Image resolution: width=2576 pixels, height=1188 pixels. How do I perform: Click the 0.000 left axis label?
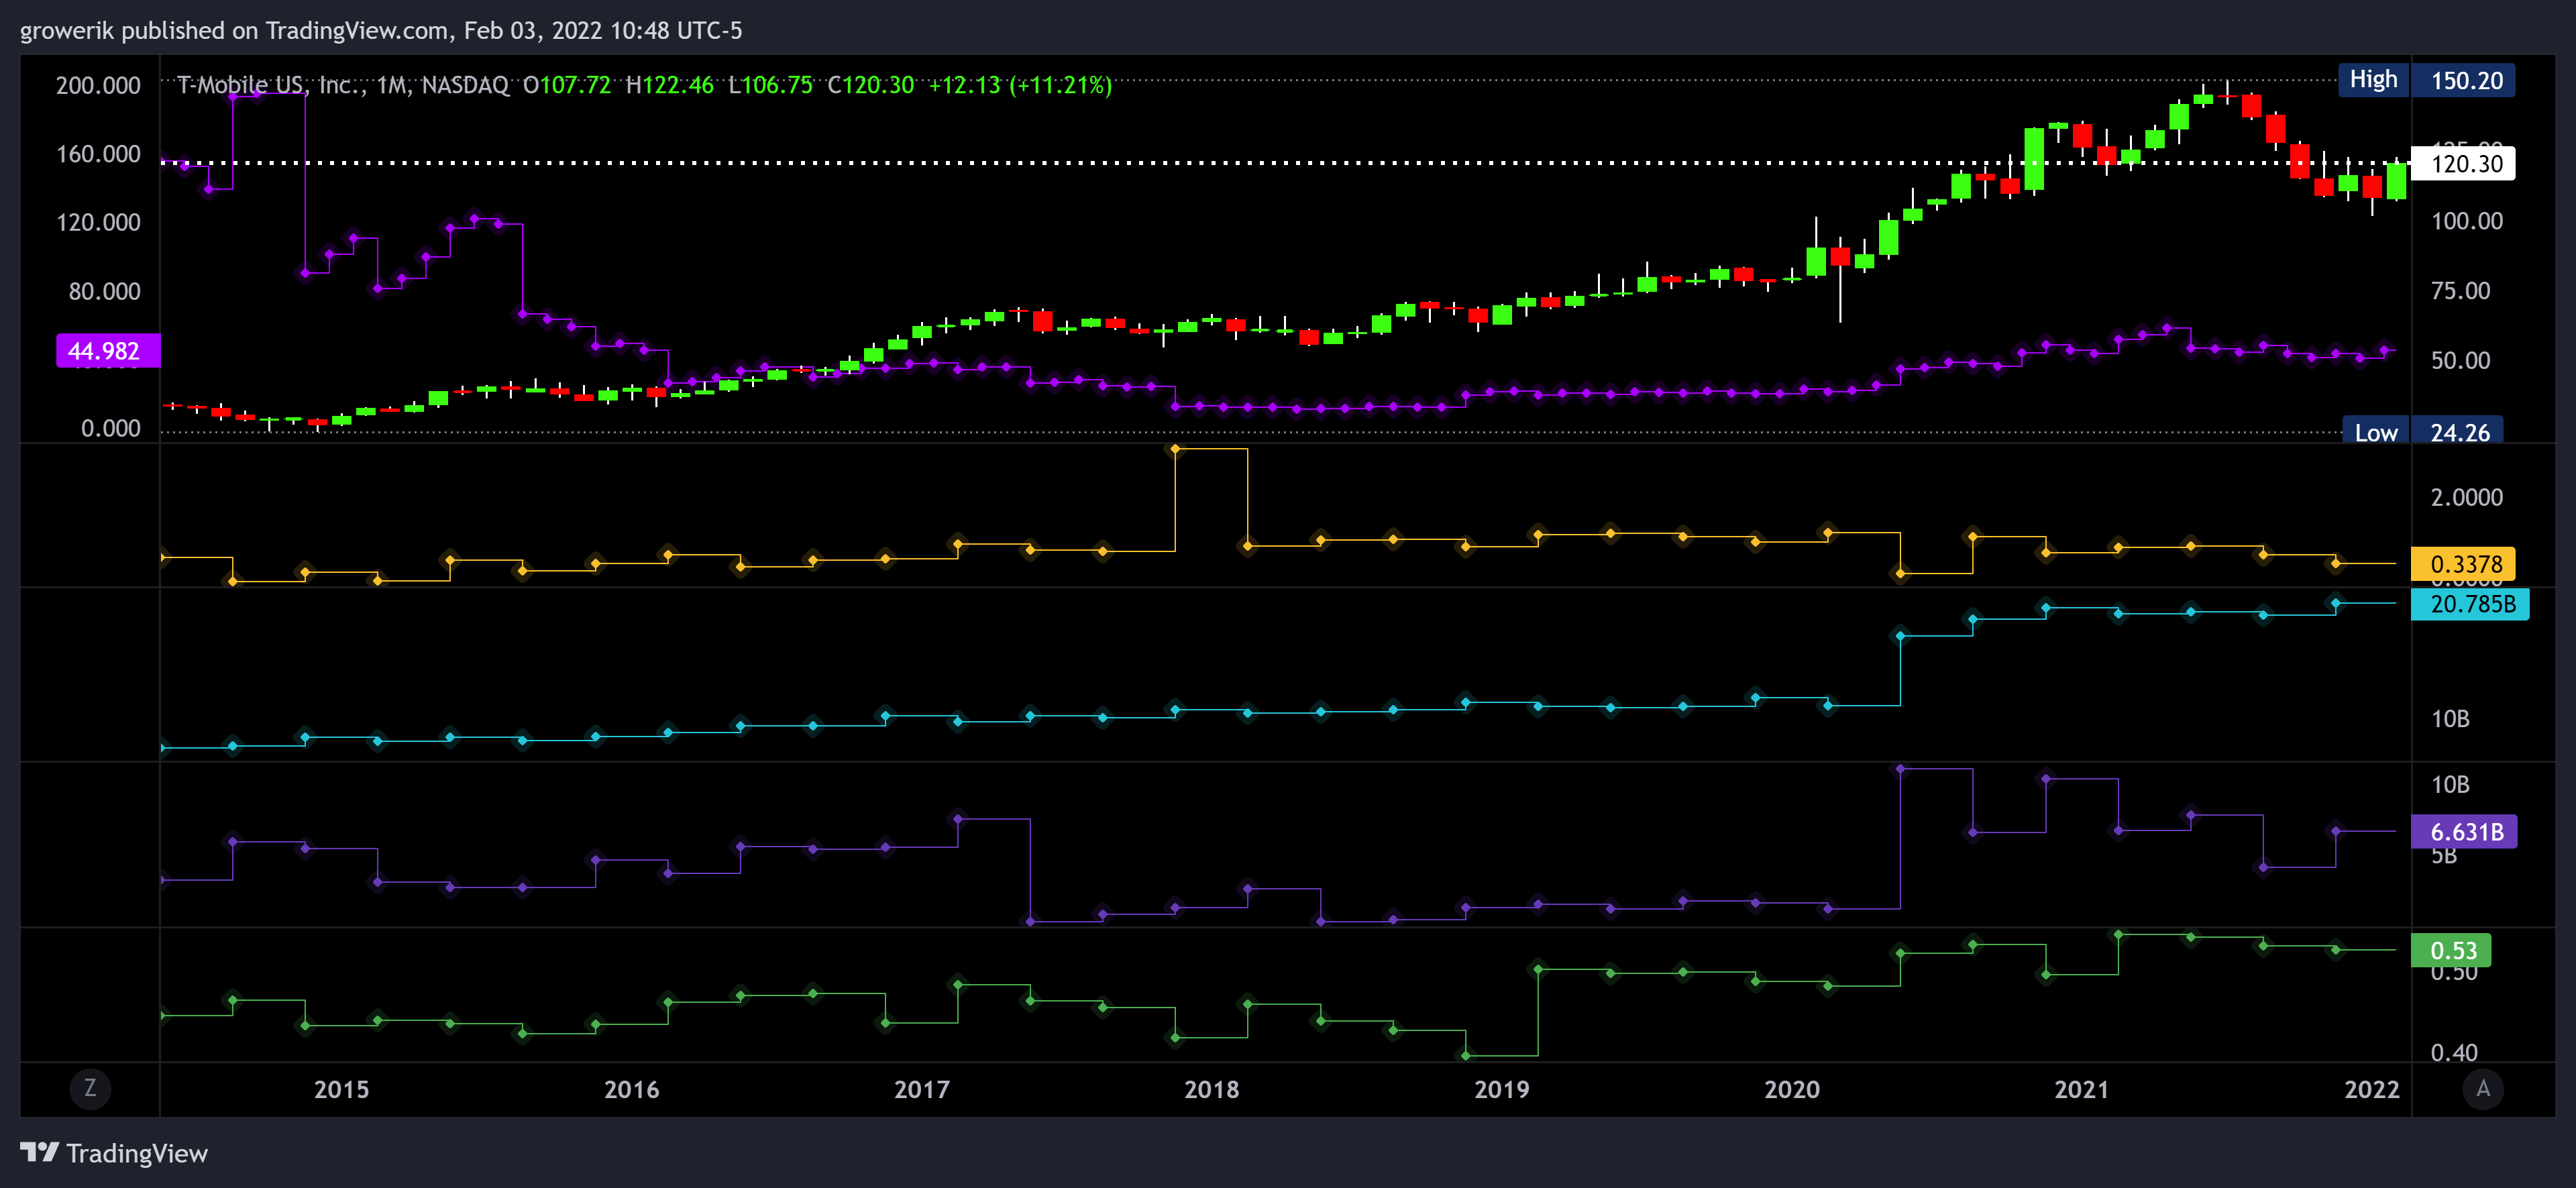110,428
